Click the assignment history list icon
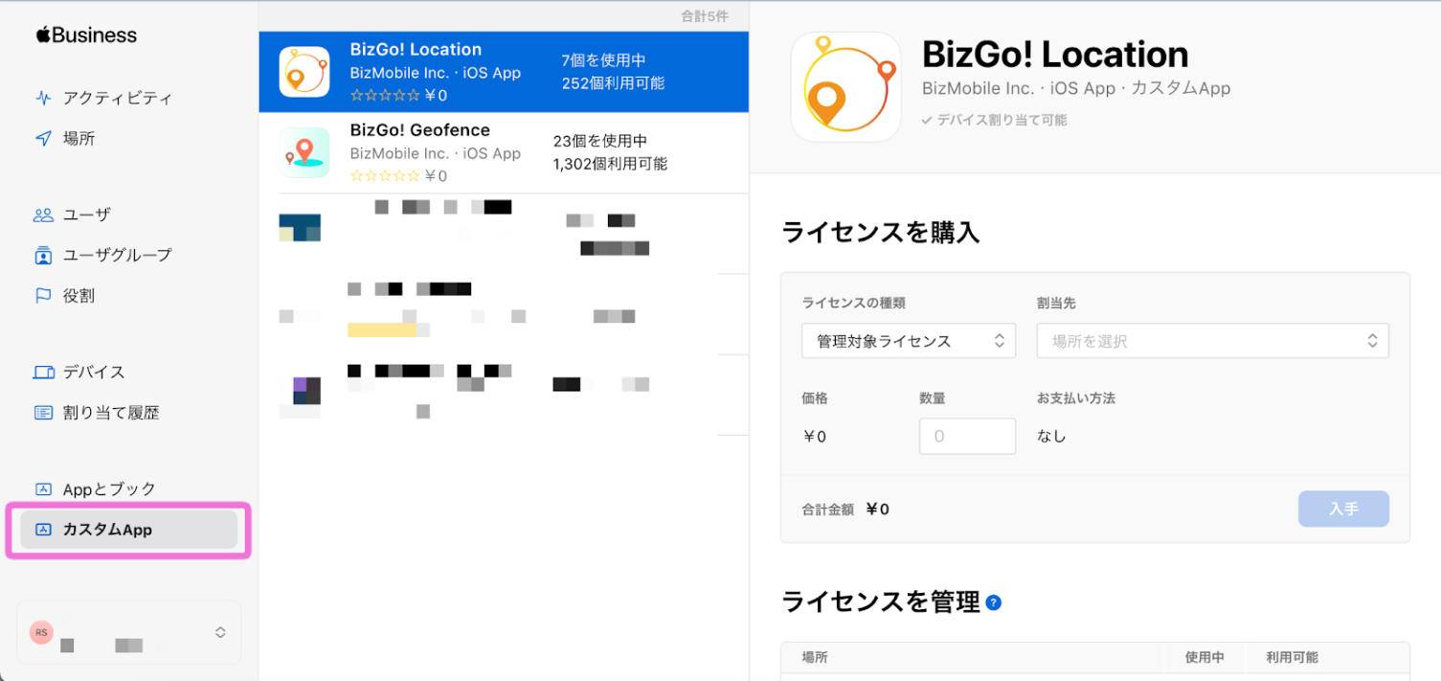The width and height of the screenshot is (1441, 681). click(x=43, y=413)
